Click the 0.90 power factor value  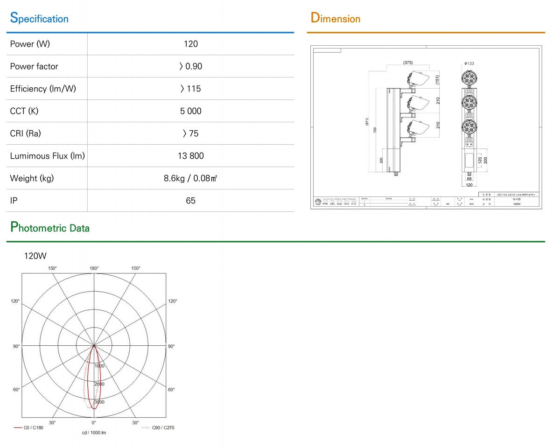[x=191, y=66]
